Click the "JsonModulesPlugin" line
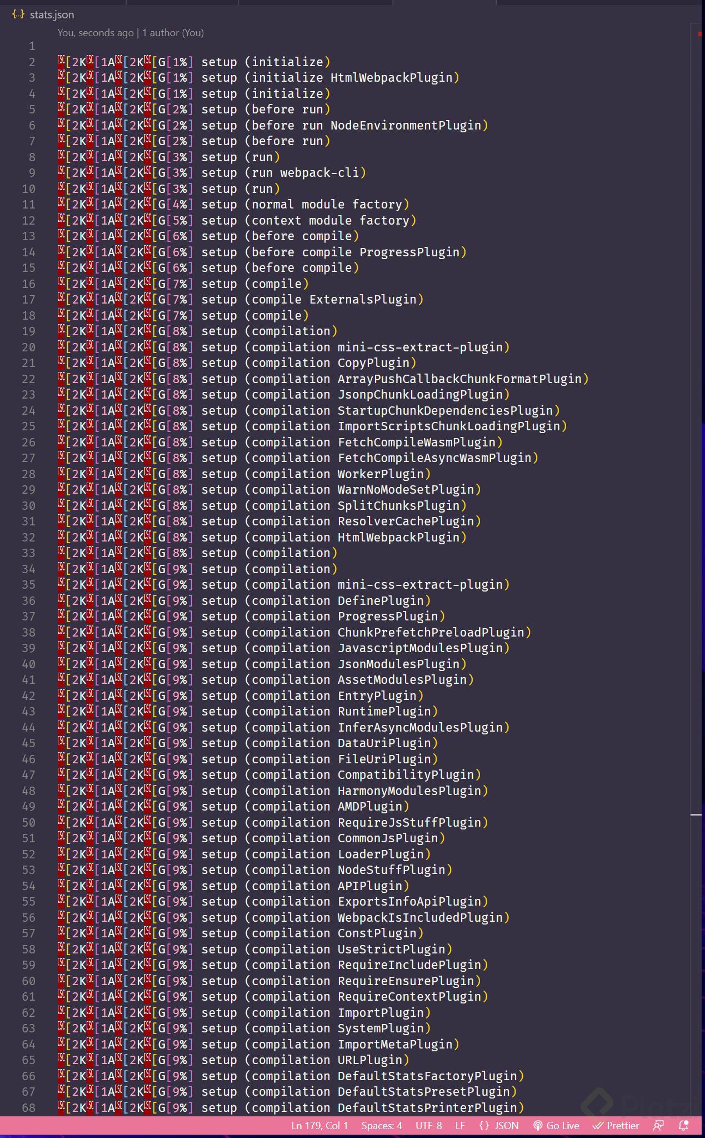 [262, 664]
